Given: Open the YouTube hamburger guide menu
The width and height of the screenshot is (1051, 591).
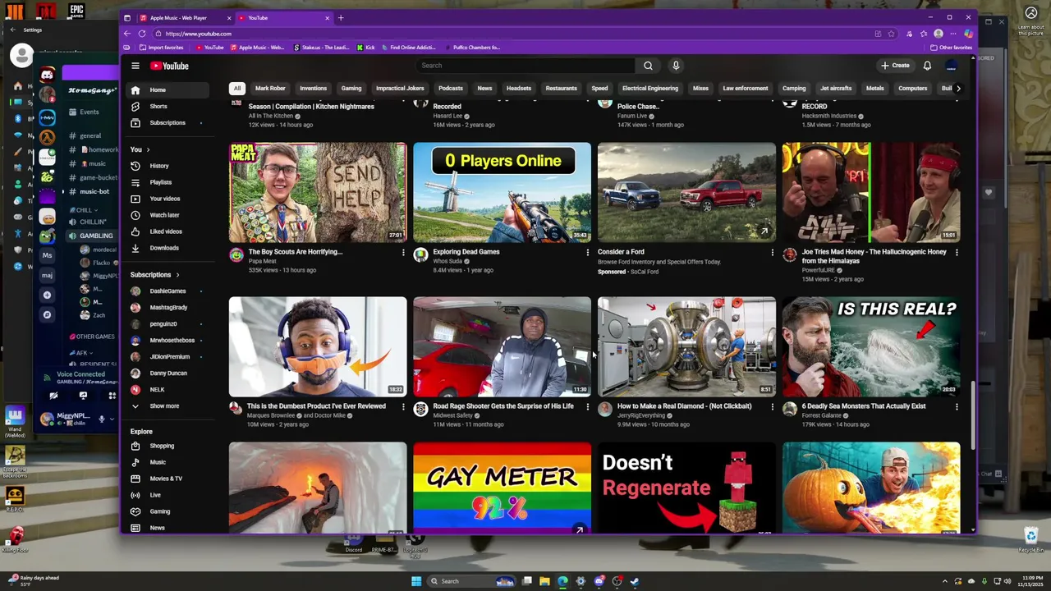Looking at the screenshot, I should point(135,66).
